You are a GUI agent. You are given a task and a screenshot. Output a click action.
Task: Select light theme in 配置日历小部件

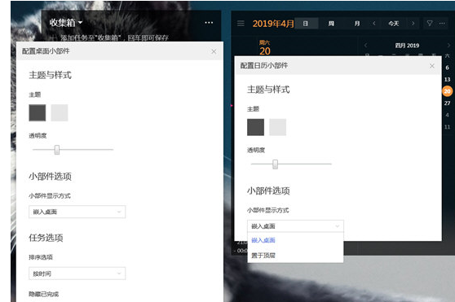coord(278,127)
